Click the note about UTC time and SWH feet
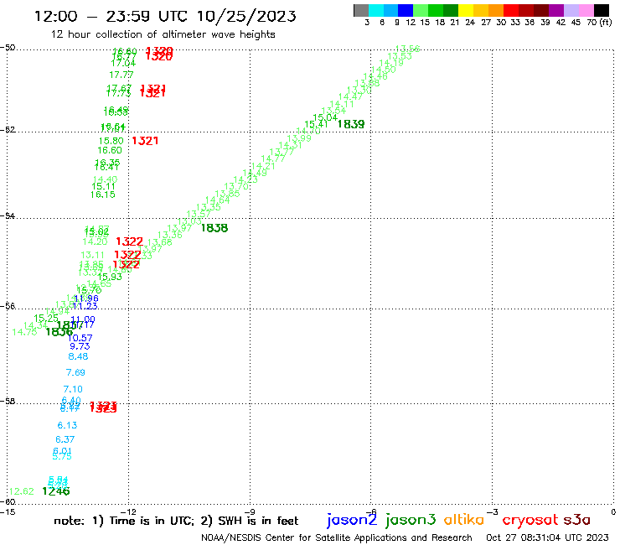Viewport: 620px width, 545px height. click(176, 521)
